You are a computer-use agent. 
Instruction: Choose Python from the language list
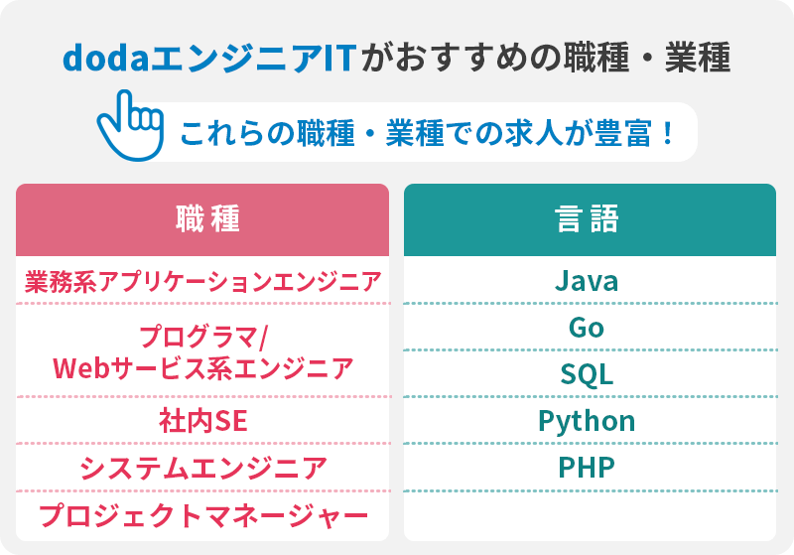pyautogui.click(x=590, y=421)
